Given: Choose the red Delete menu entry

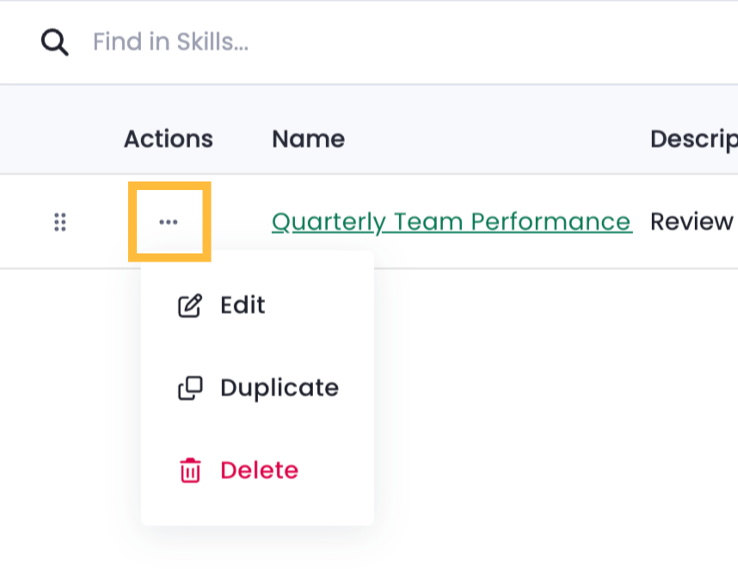Looking at the screenshot, I should click(257, 471).
